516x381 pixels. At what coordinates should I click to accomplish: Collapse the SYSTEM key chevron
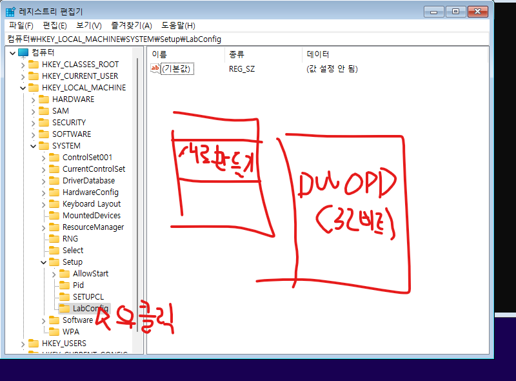pyautogui.click(x=33, y=146)
